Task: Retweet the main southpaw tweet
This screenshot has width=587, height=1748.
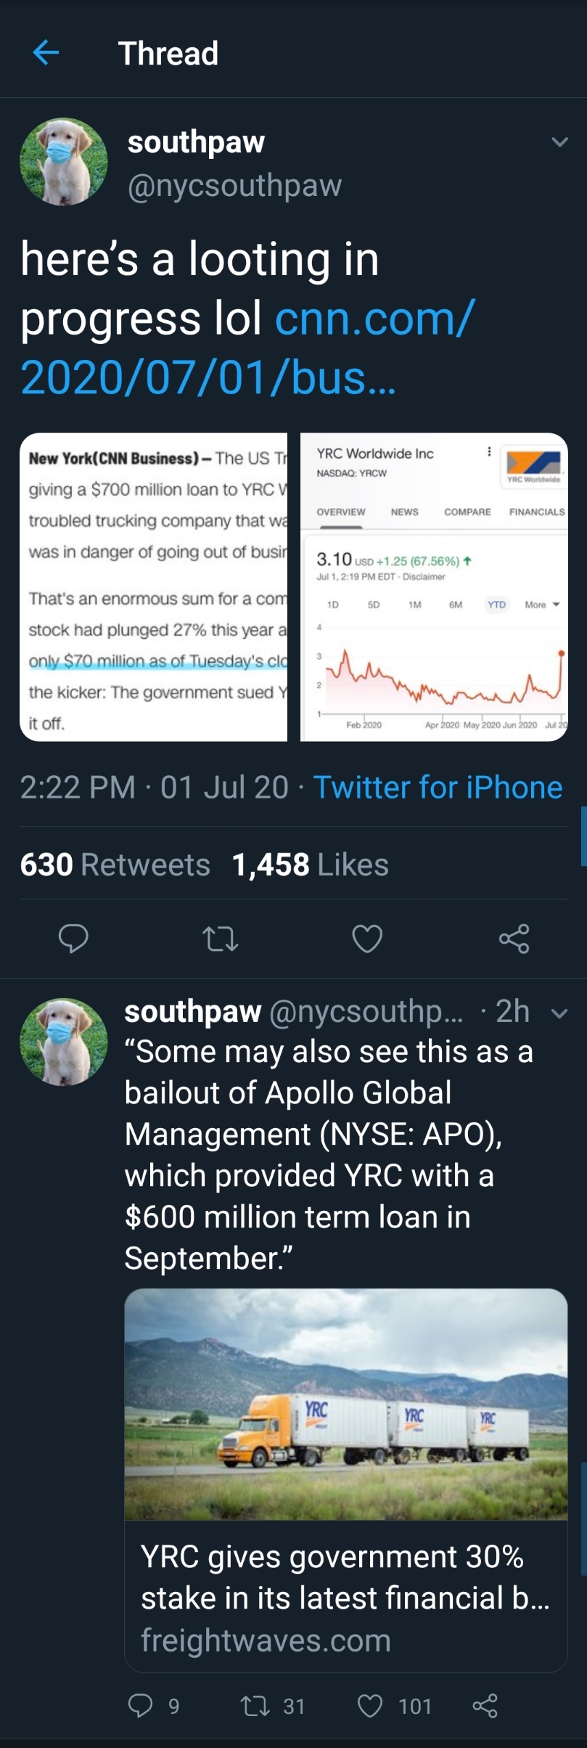Action: coord(220,938)
